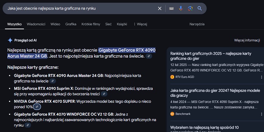Open options menu for Benchmark result
Screen dimensions: 264x132
click(261, 114)
